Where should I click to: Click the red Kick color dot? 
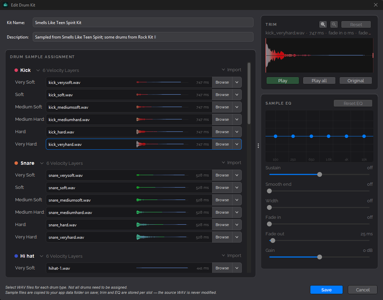(16, 70)
